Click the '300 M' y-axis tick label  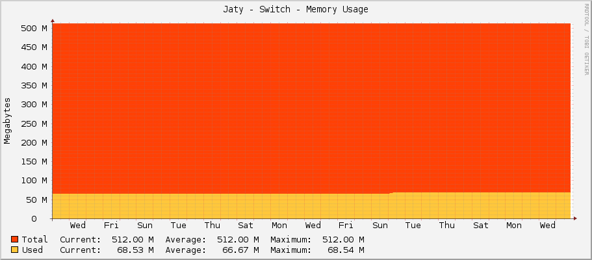[x=34, y=104]
